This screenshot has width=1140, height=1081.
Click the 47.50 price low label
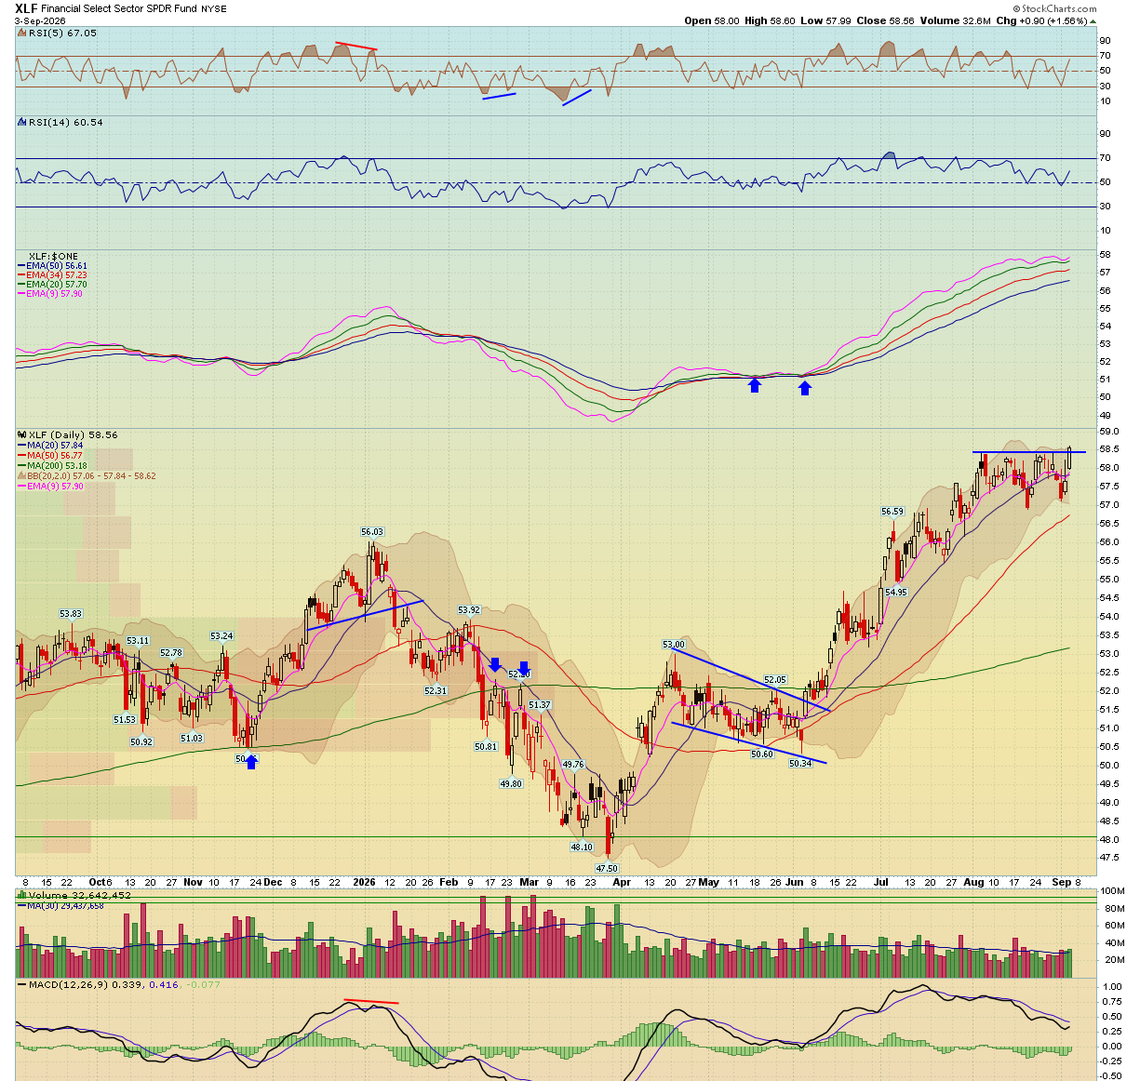click(607, 869)
